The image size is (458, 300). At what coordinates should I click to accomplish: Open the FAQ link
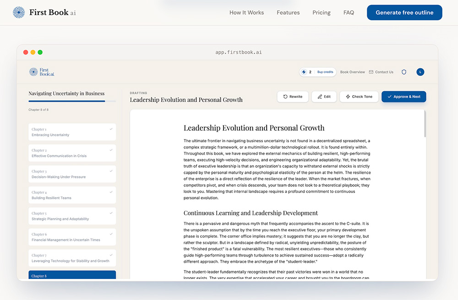pyautogui.click(x=349, y=12)
